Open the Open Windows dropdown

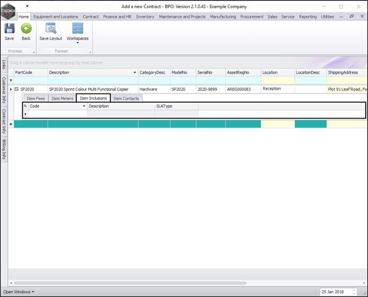pyautogui.click(x=19, y=292)
